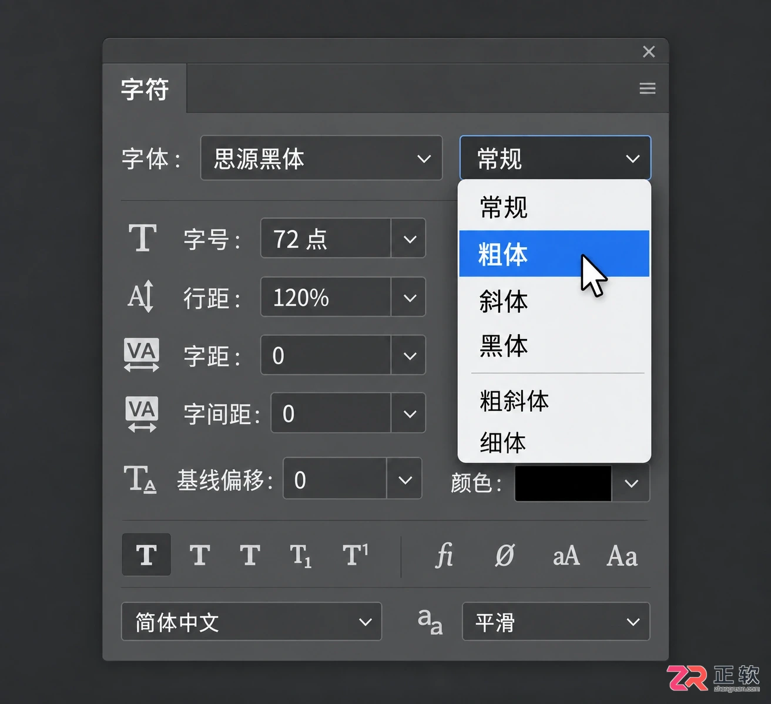Image resolution: width=771 pixels, height=704 pixels.
Task: Choose 粗斜体 from the style list
Action: click(x=554, y=400)
